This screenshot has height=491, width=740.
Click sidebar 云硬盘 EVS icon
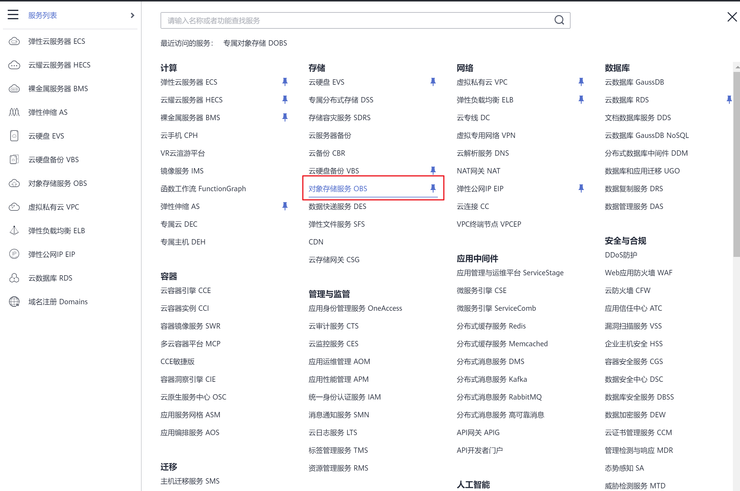pos(14,136)
